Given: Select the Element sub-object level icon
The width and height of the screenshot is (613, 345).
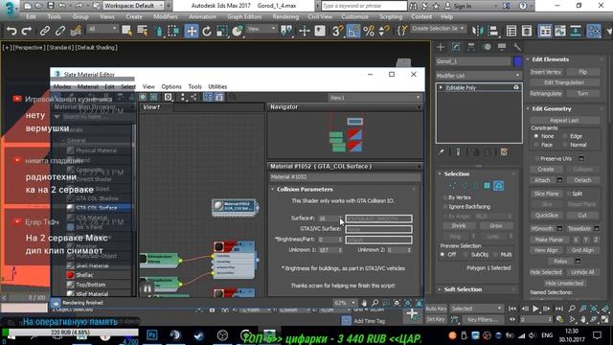Looking at the screenshot, I should click(x=498, y=185).
